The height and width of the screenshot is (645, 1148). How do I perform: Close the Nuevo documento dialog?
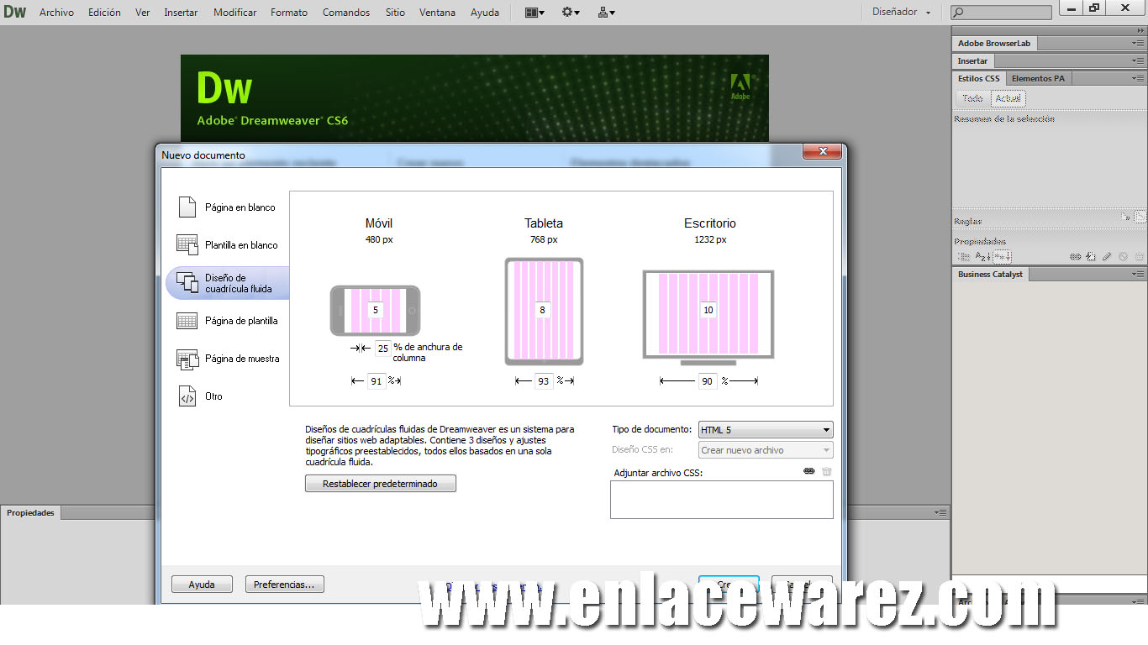(822, 152)
